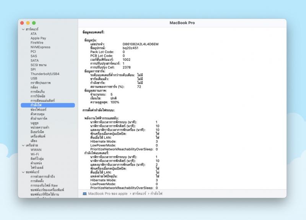The height and width of the screenshot is (220, 306).
Task: Select NVMExpress in the sidebar
Action: pos(41,47)
